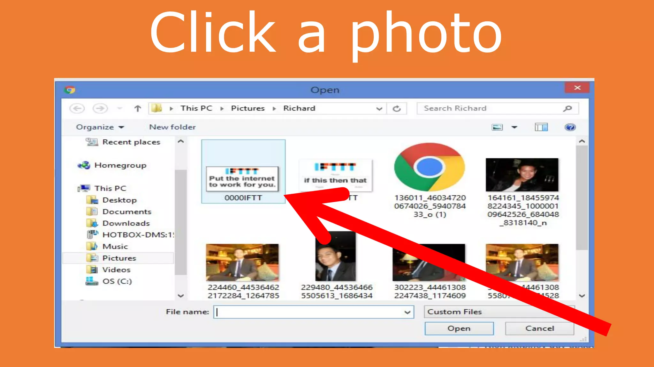
Task: Click the Pictures folder icon in sidebar
Action: coord(92,258)
